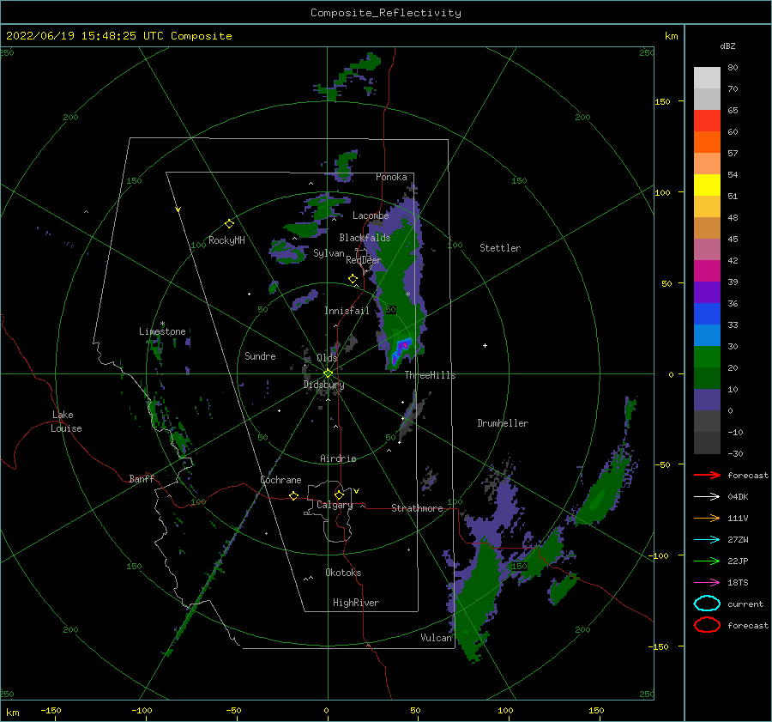772x722 pixels.
Task: Select the cyan 'current' ellipse legend icon
Action: pos(707,604)
